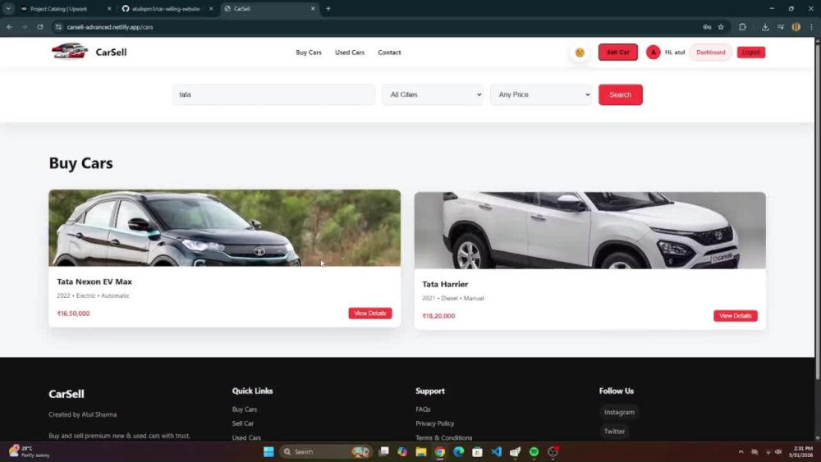Open the Contact navigation item

pyautogui.click(x=389, y=53)
